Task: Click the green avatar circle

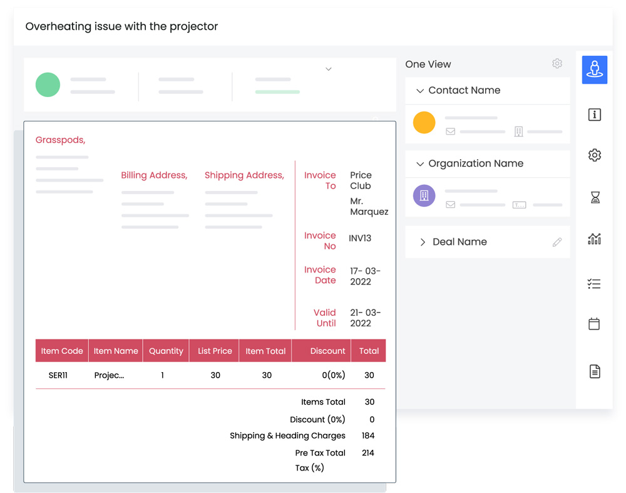Action: (x=48, y=85)
